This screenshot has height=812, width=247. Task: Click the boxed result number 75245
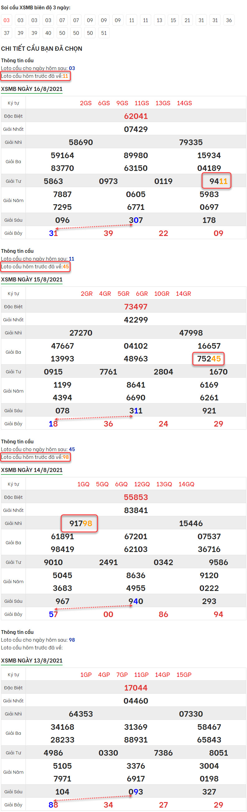click(208, 359)
